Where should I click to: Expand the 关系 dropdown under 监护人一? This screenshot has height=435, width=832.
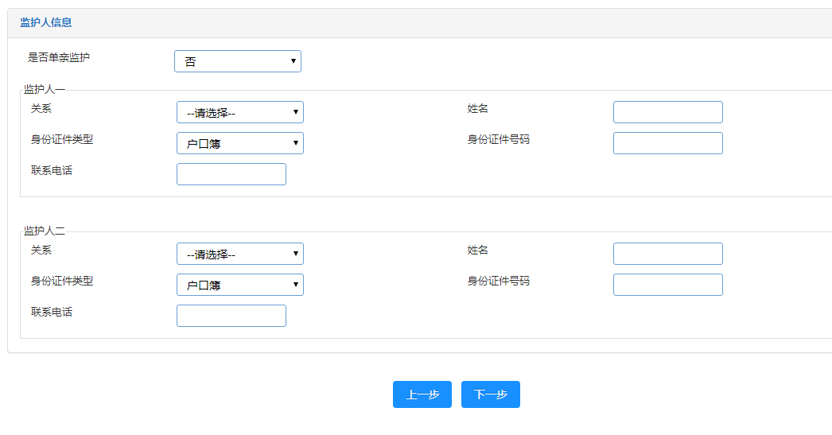(x=239, y=112)
